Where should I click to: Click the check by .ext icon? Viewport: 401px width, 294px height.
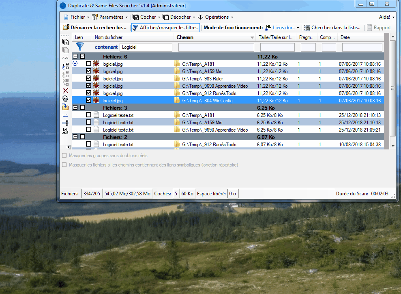pyautogui.click(x=65, y=131)
